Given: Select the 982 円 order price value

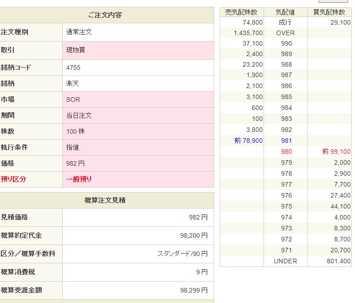Looking at the screenshot, I should 75,163.
